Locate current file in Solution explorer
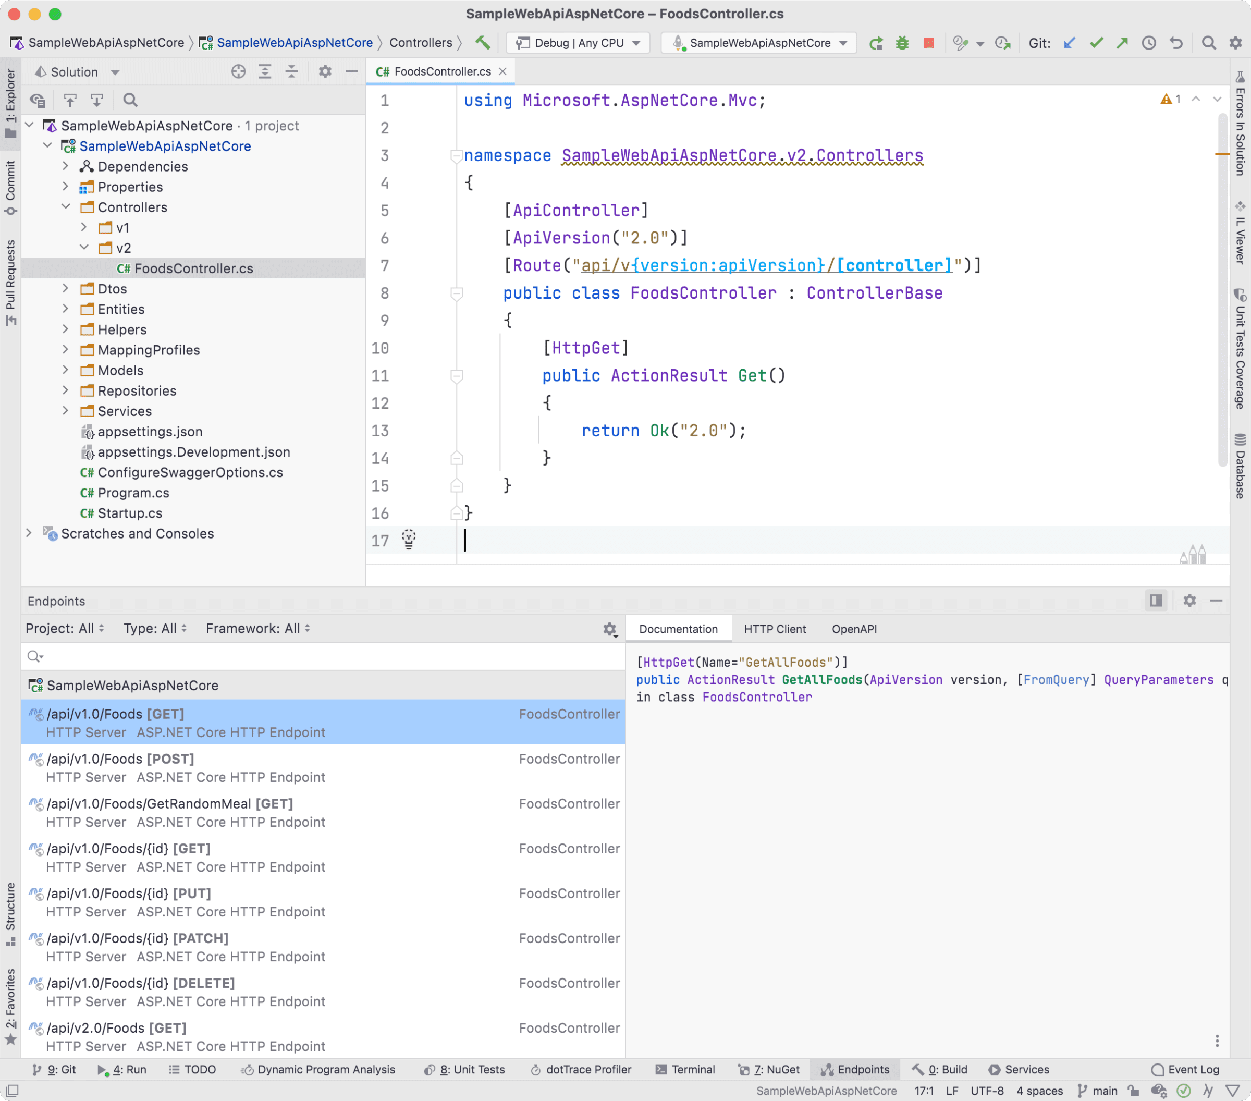Image resolution: width=1251 pixels, height=1101 pixels. (x=238, y=71)
